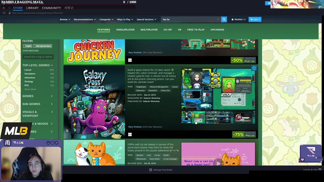Image resolution: width=324 pixels, height=182 pixels.
Task: Add Galaxy Pass Station to wishlist star
Action: (x=254, y=68)
